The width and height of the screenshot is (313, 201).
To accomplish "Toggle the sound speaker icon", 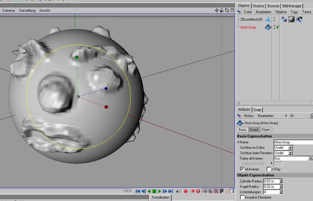I will 178,191.
